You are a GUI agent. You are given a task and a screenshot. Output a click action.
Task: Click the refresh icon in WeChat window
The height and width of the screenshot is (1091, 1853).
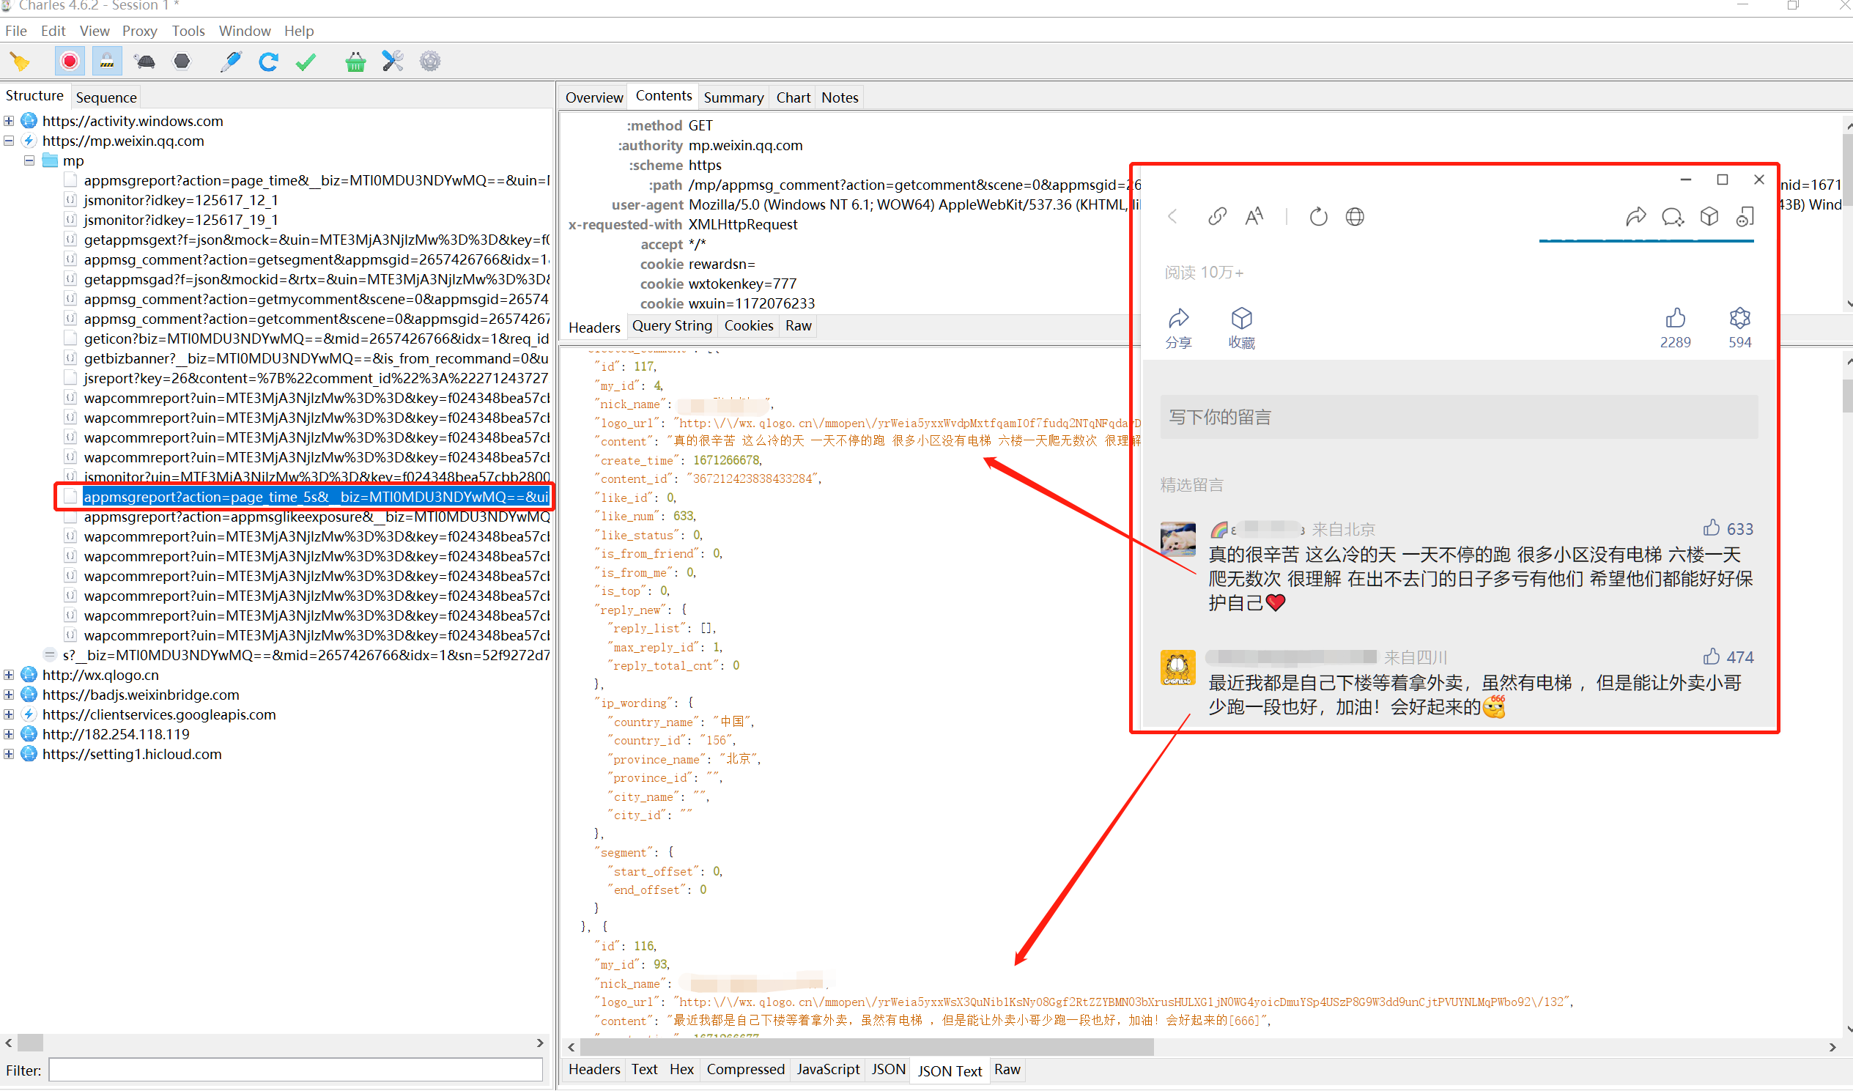pyautogui.click(x=1318, y=217)
